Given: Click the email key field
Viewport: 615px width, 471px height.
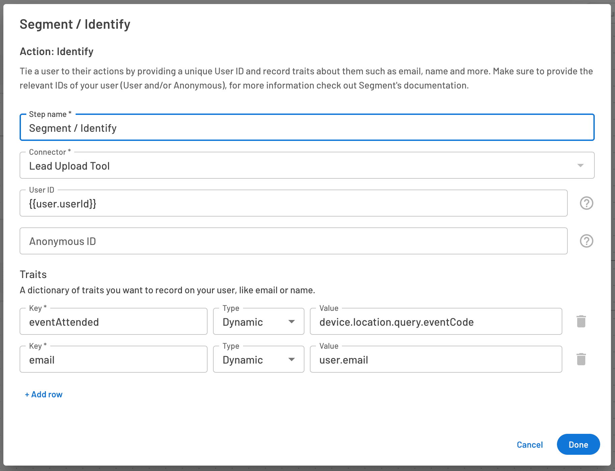Looking at the screenshot, I should pos(113,360).
